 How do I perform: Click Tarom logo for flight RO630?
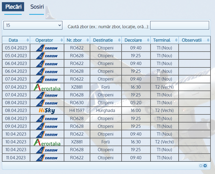pyautogui.click(x=47, y=103)
